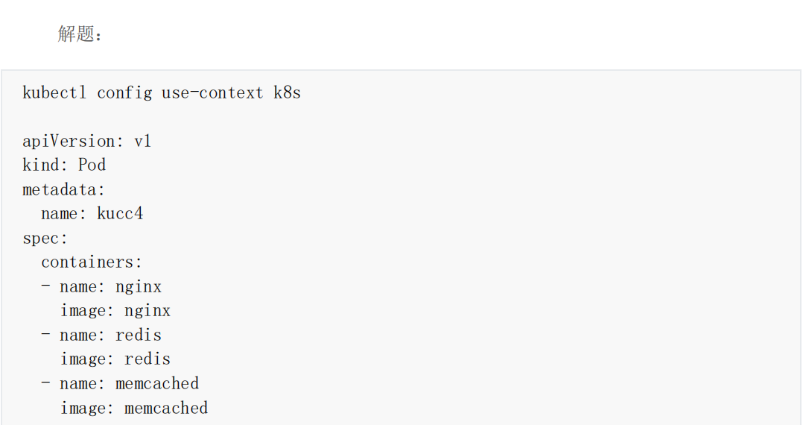803x425 pixels.
Task: Click the spec: line
Action: (x=45, y=239)
